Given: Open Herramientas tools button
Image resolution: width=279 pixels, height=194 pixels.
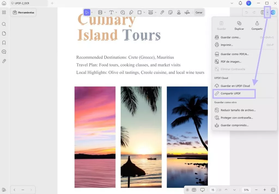Looking at the screenshot, I should pyautogui.click(x=23, y=13).
